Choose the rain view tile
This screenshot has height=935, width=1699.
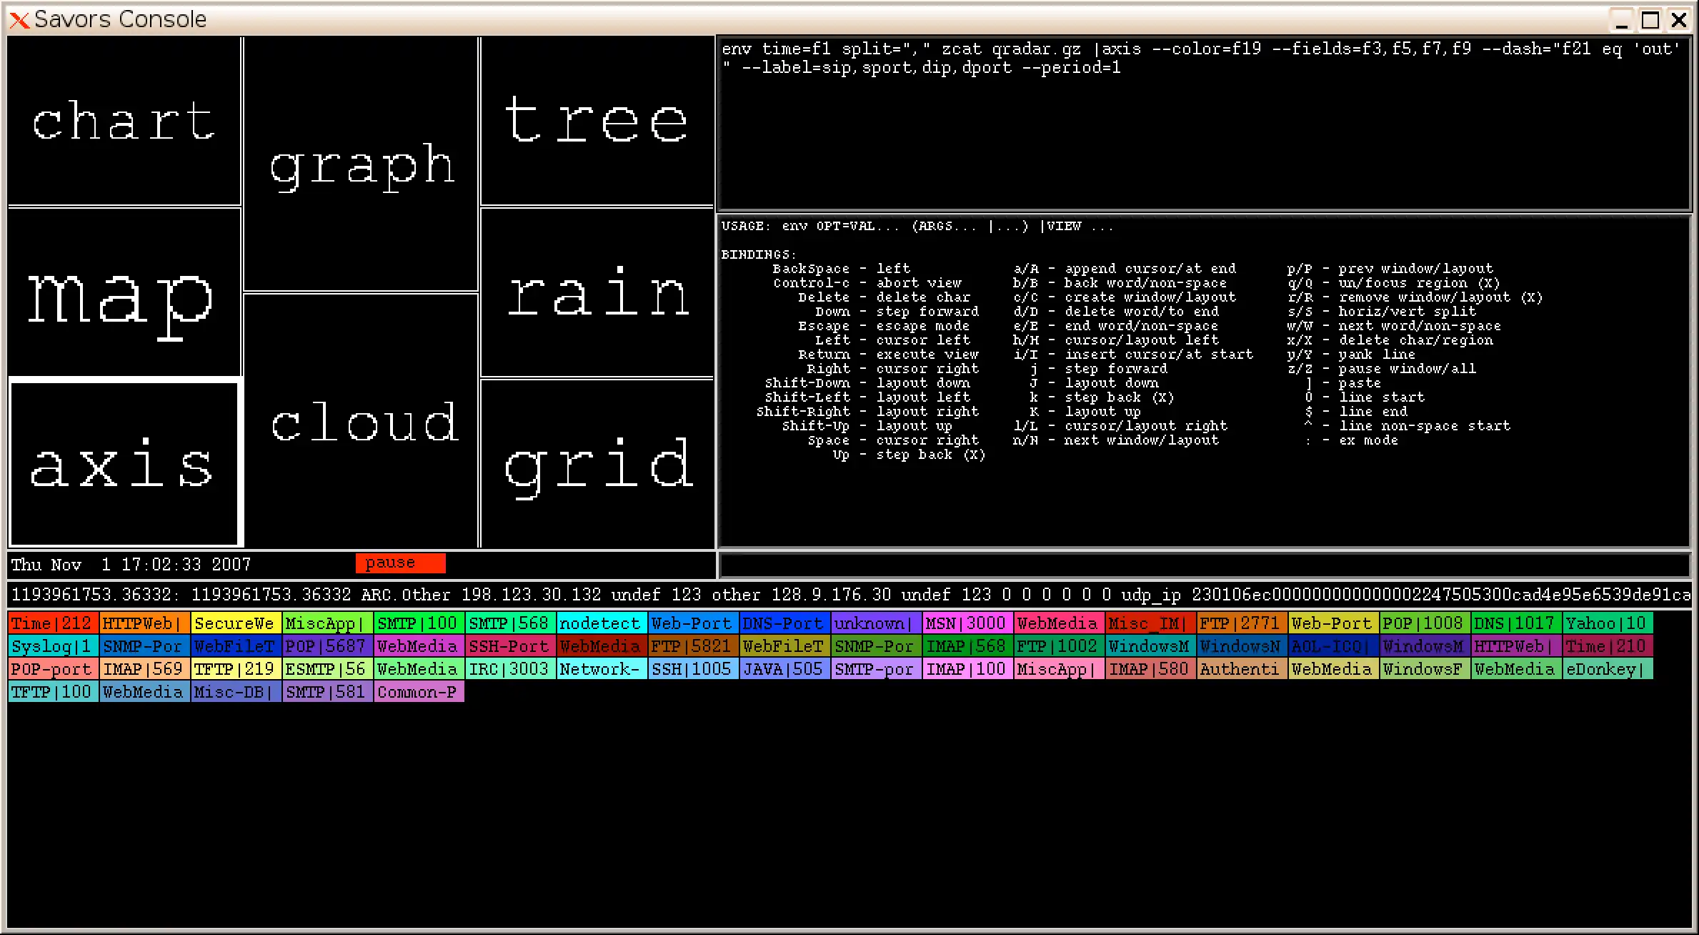597,293
